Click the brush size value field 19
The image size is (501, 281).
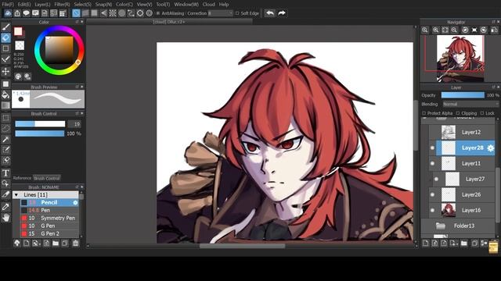(74, 124)
